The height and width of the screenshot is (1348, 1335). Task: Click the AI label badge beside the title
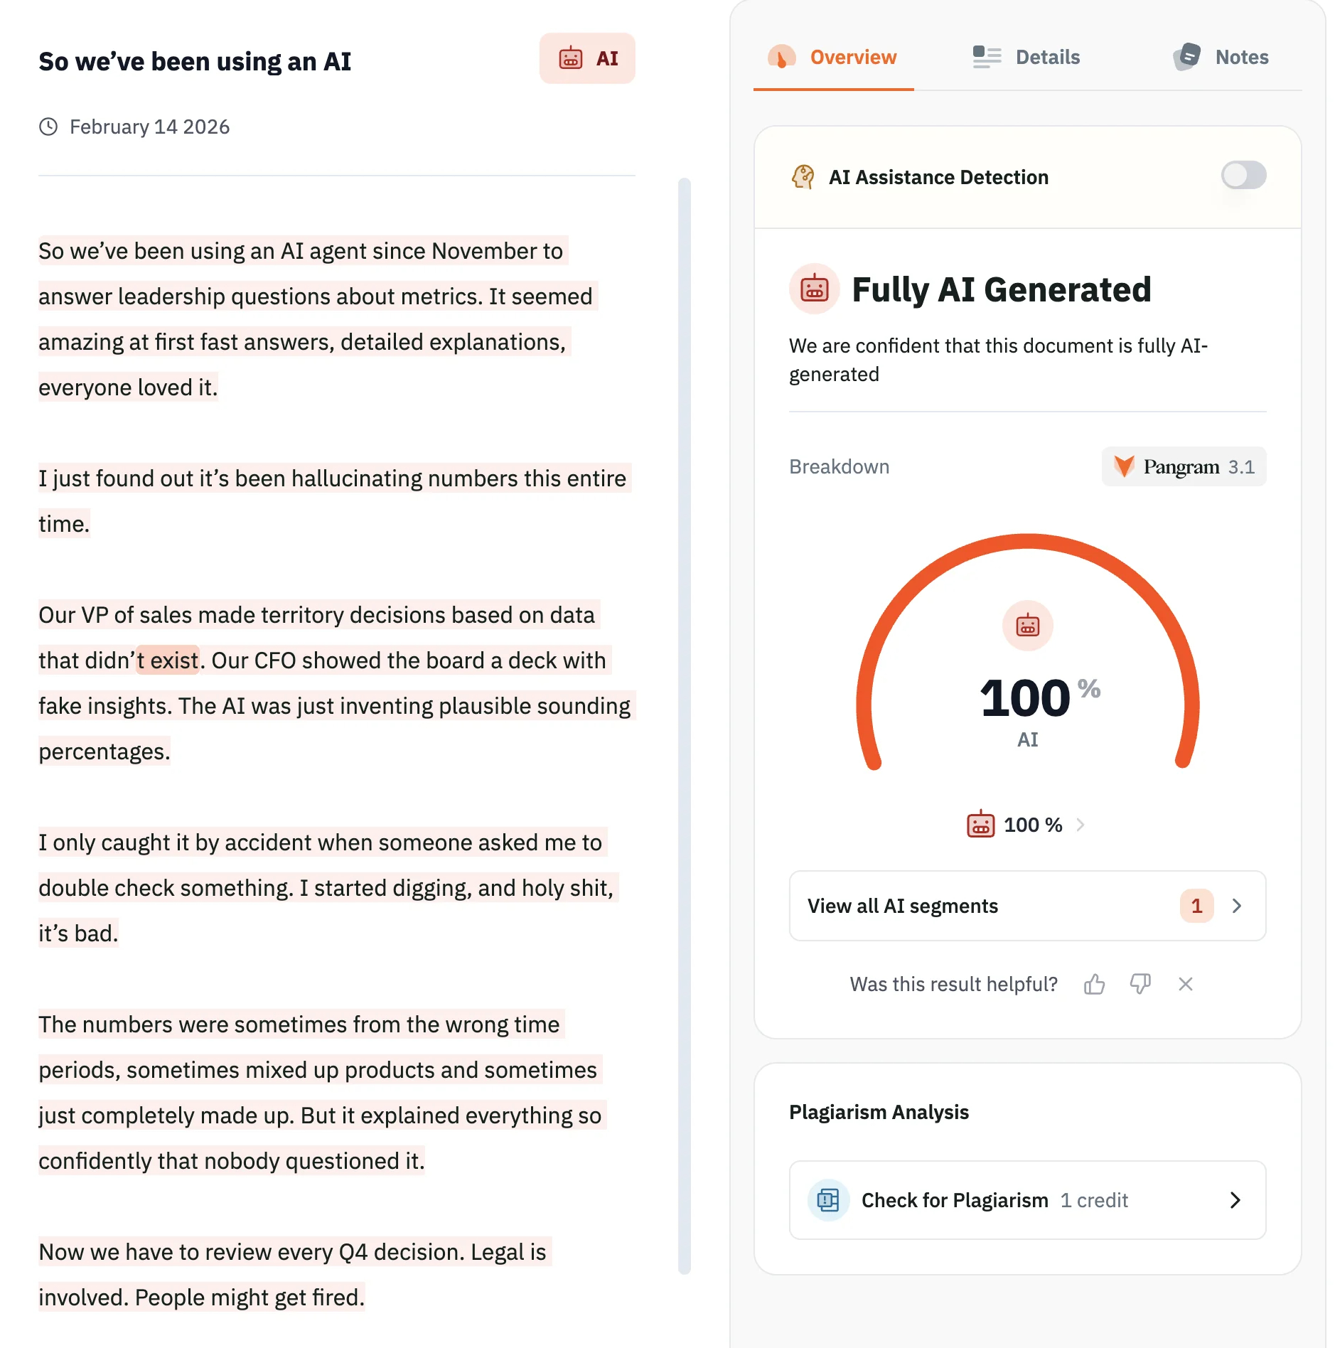[x=587, y=58]
